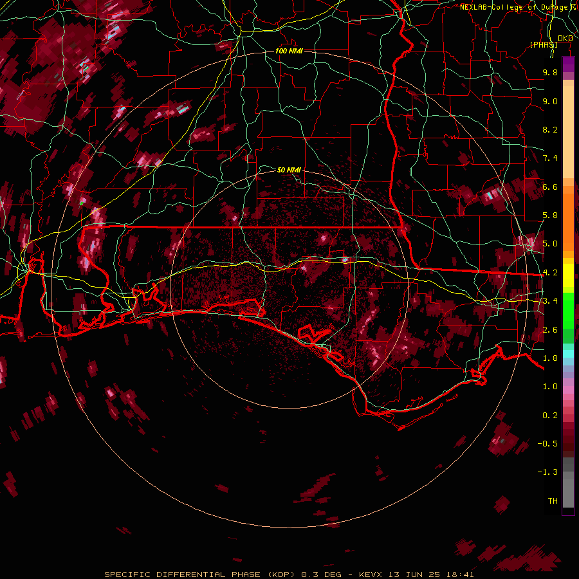Click the 50 NMI range ring label
579x579 pixels.
pos(289,170)
